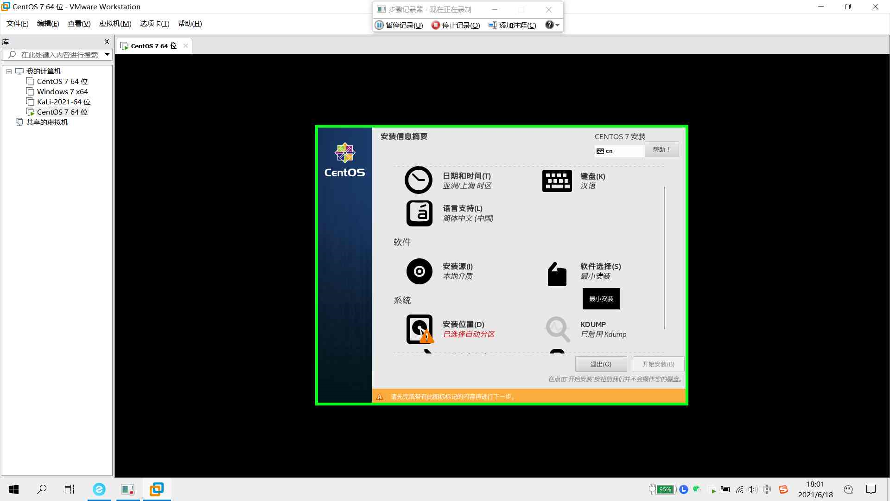The height and width of the screenshot is (501, 890).
Task: Select 我的计算机 in library tree
Action: [x=44, y=71]
